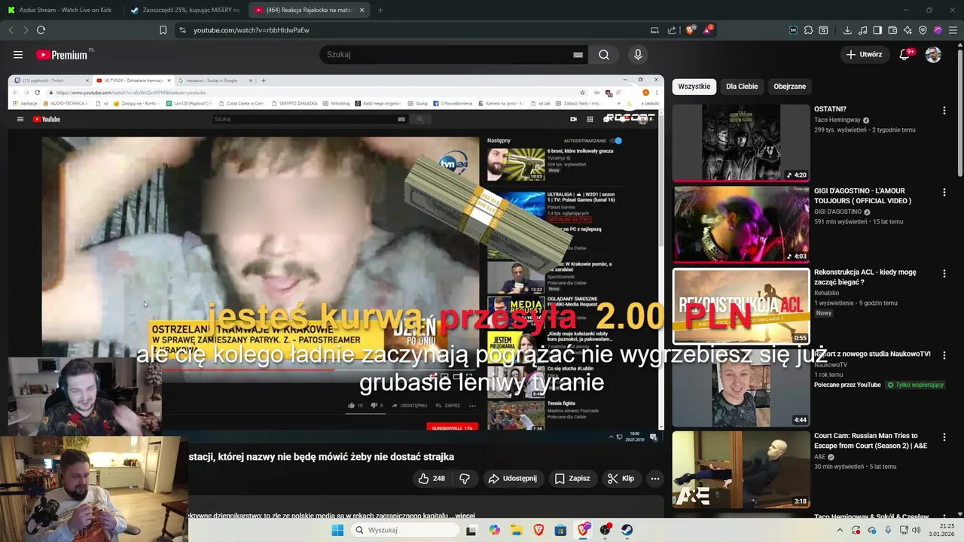
Task: Click the YouTube search magnifier button
Action: (604, 54)
